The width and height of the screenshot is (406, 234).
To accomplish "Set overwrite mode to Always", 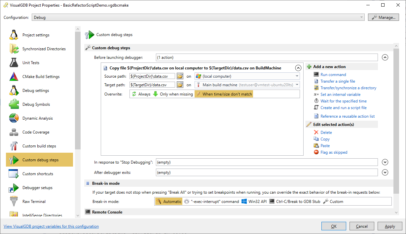I will coord(141,94).
